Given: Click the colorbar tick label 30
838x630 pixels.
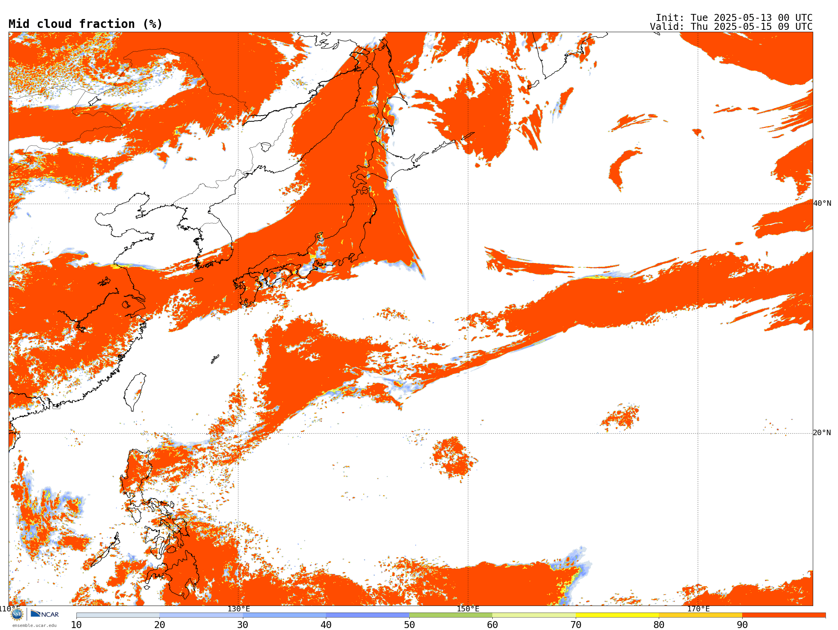Looking at the screenshot, I should click(243, 625).
